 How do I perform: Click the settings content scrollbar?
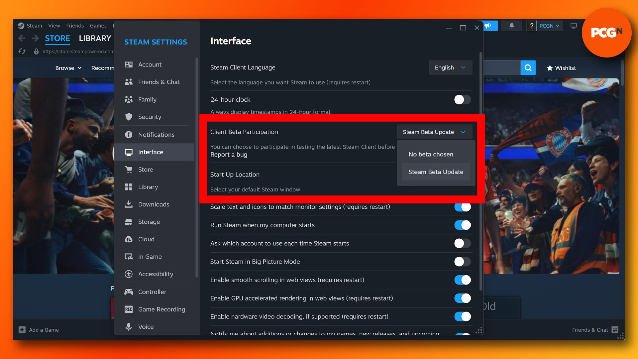480,171
